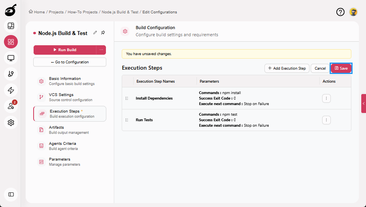366x207 pixels.
Task: Navigate to Projects breadcrumb
Action: coord(56,12)
